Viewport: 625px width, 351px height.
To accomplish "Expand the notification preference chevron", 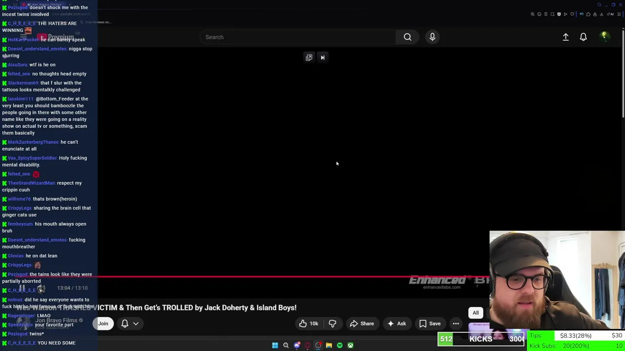I will point(136,324).
